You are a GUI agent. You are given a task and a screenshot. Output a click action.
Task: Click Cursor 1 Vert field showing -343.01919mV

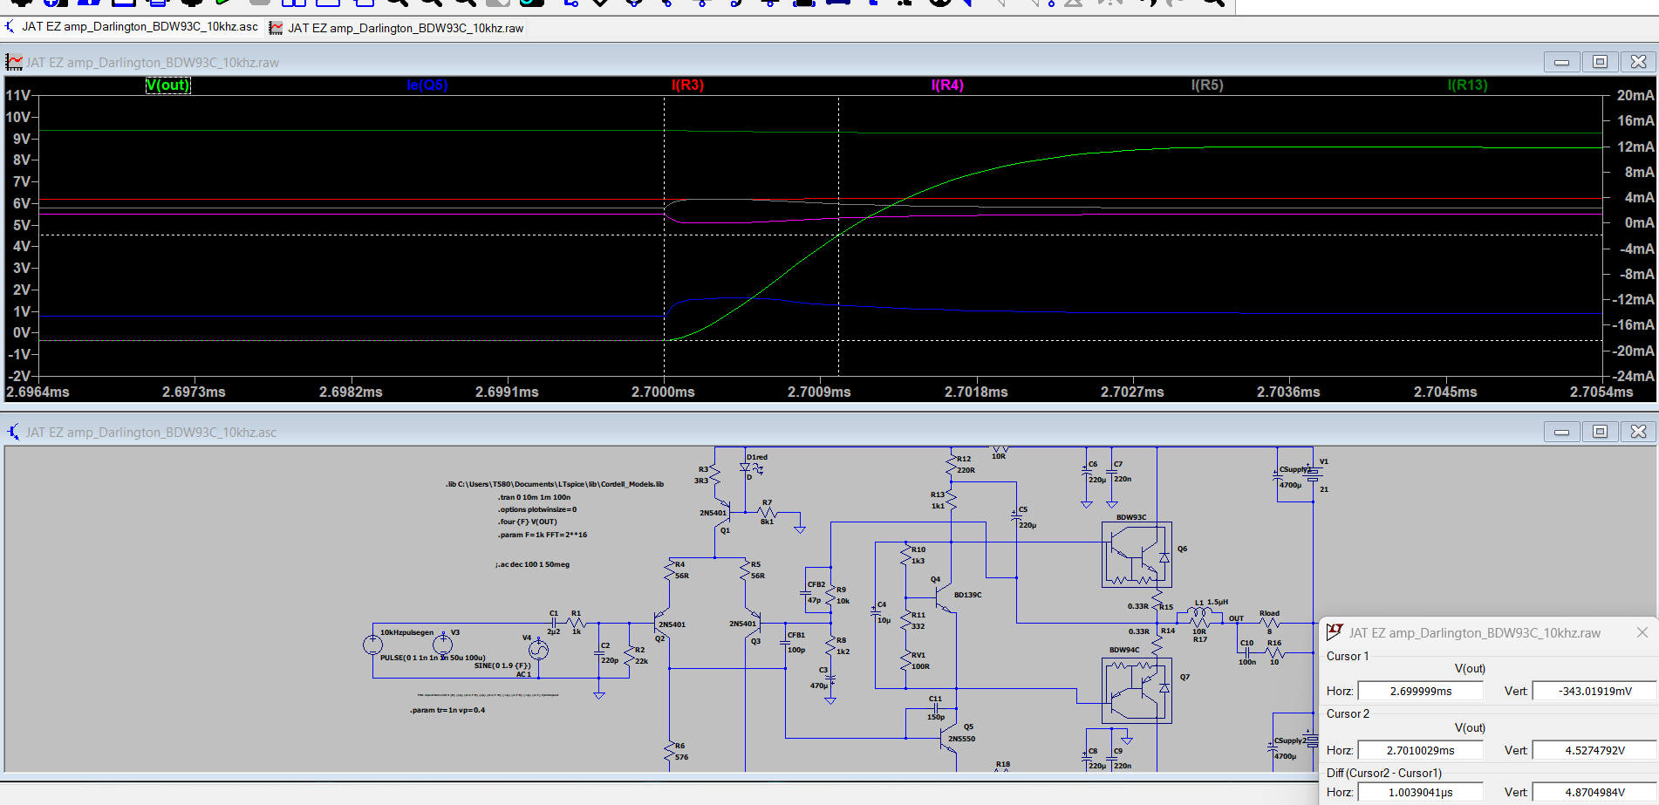[x=1595, y=691]
